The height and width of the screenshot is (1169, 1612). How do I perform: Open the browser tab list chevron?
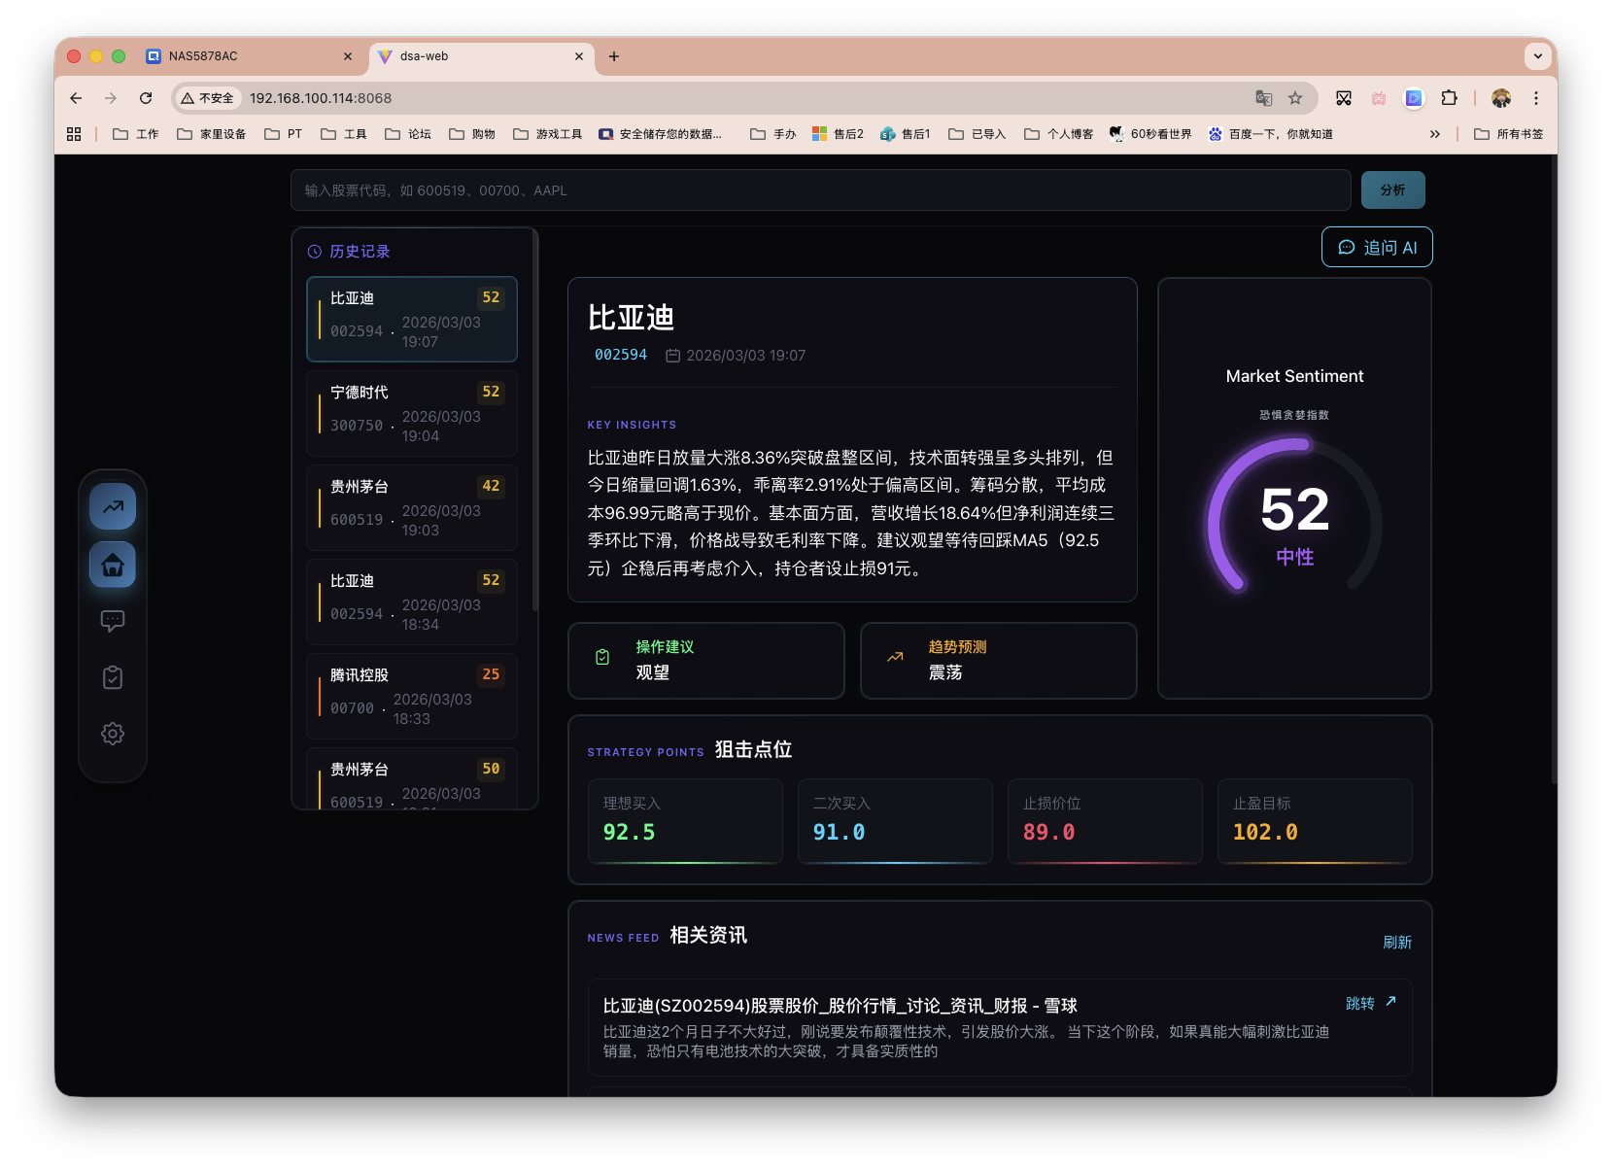(1537, 56)
